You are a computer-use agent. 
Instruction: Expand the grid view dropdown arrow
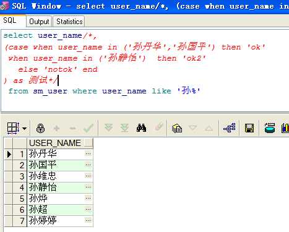click(x=25, y=129)
